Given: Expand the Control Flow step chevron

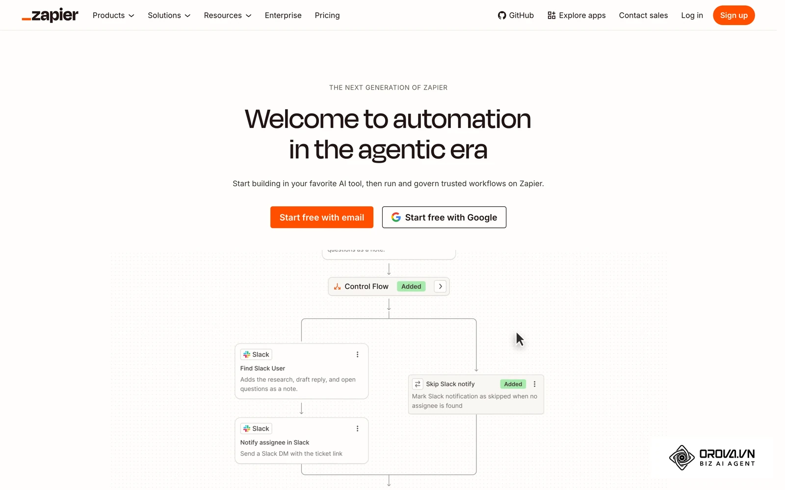Looking at the screenshot, I should (x=440, y=287).
